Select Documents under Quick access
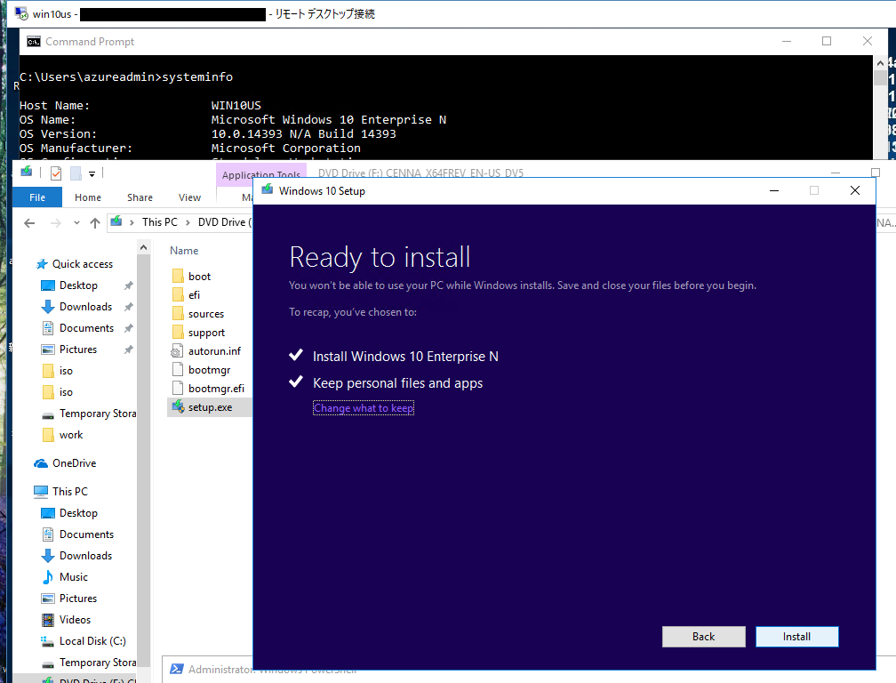Viewport: 896px width, 683px height. coord(86,328)
